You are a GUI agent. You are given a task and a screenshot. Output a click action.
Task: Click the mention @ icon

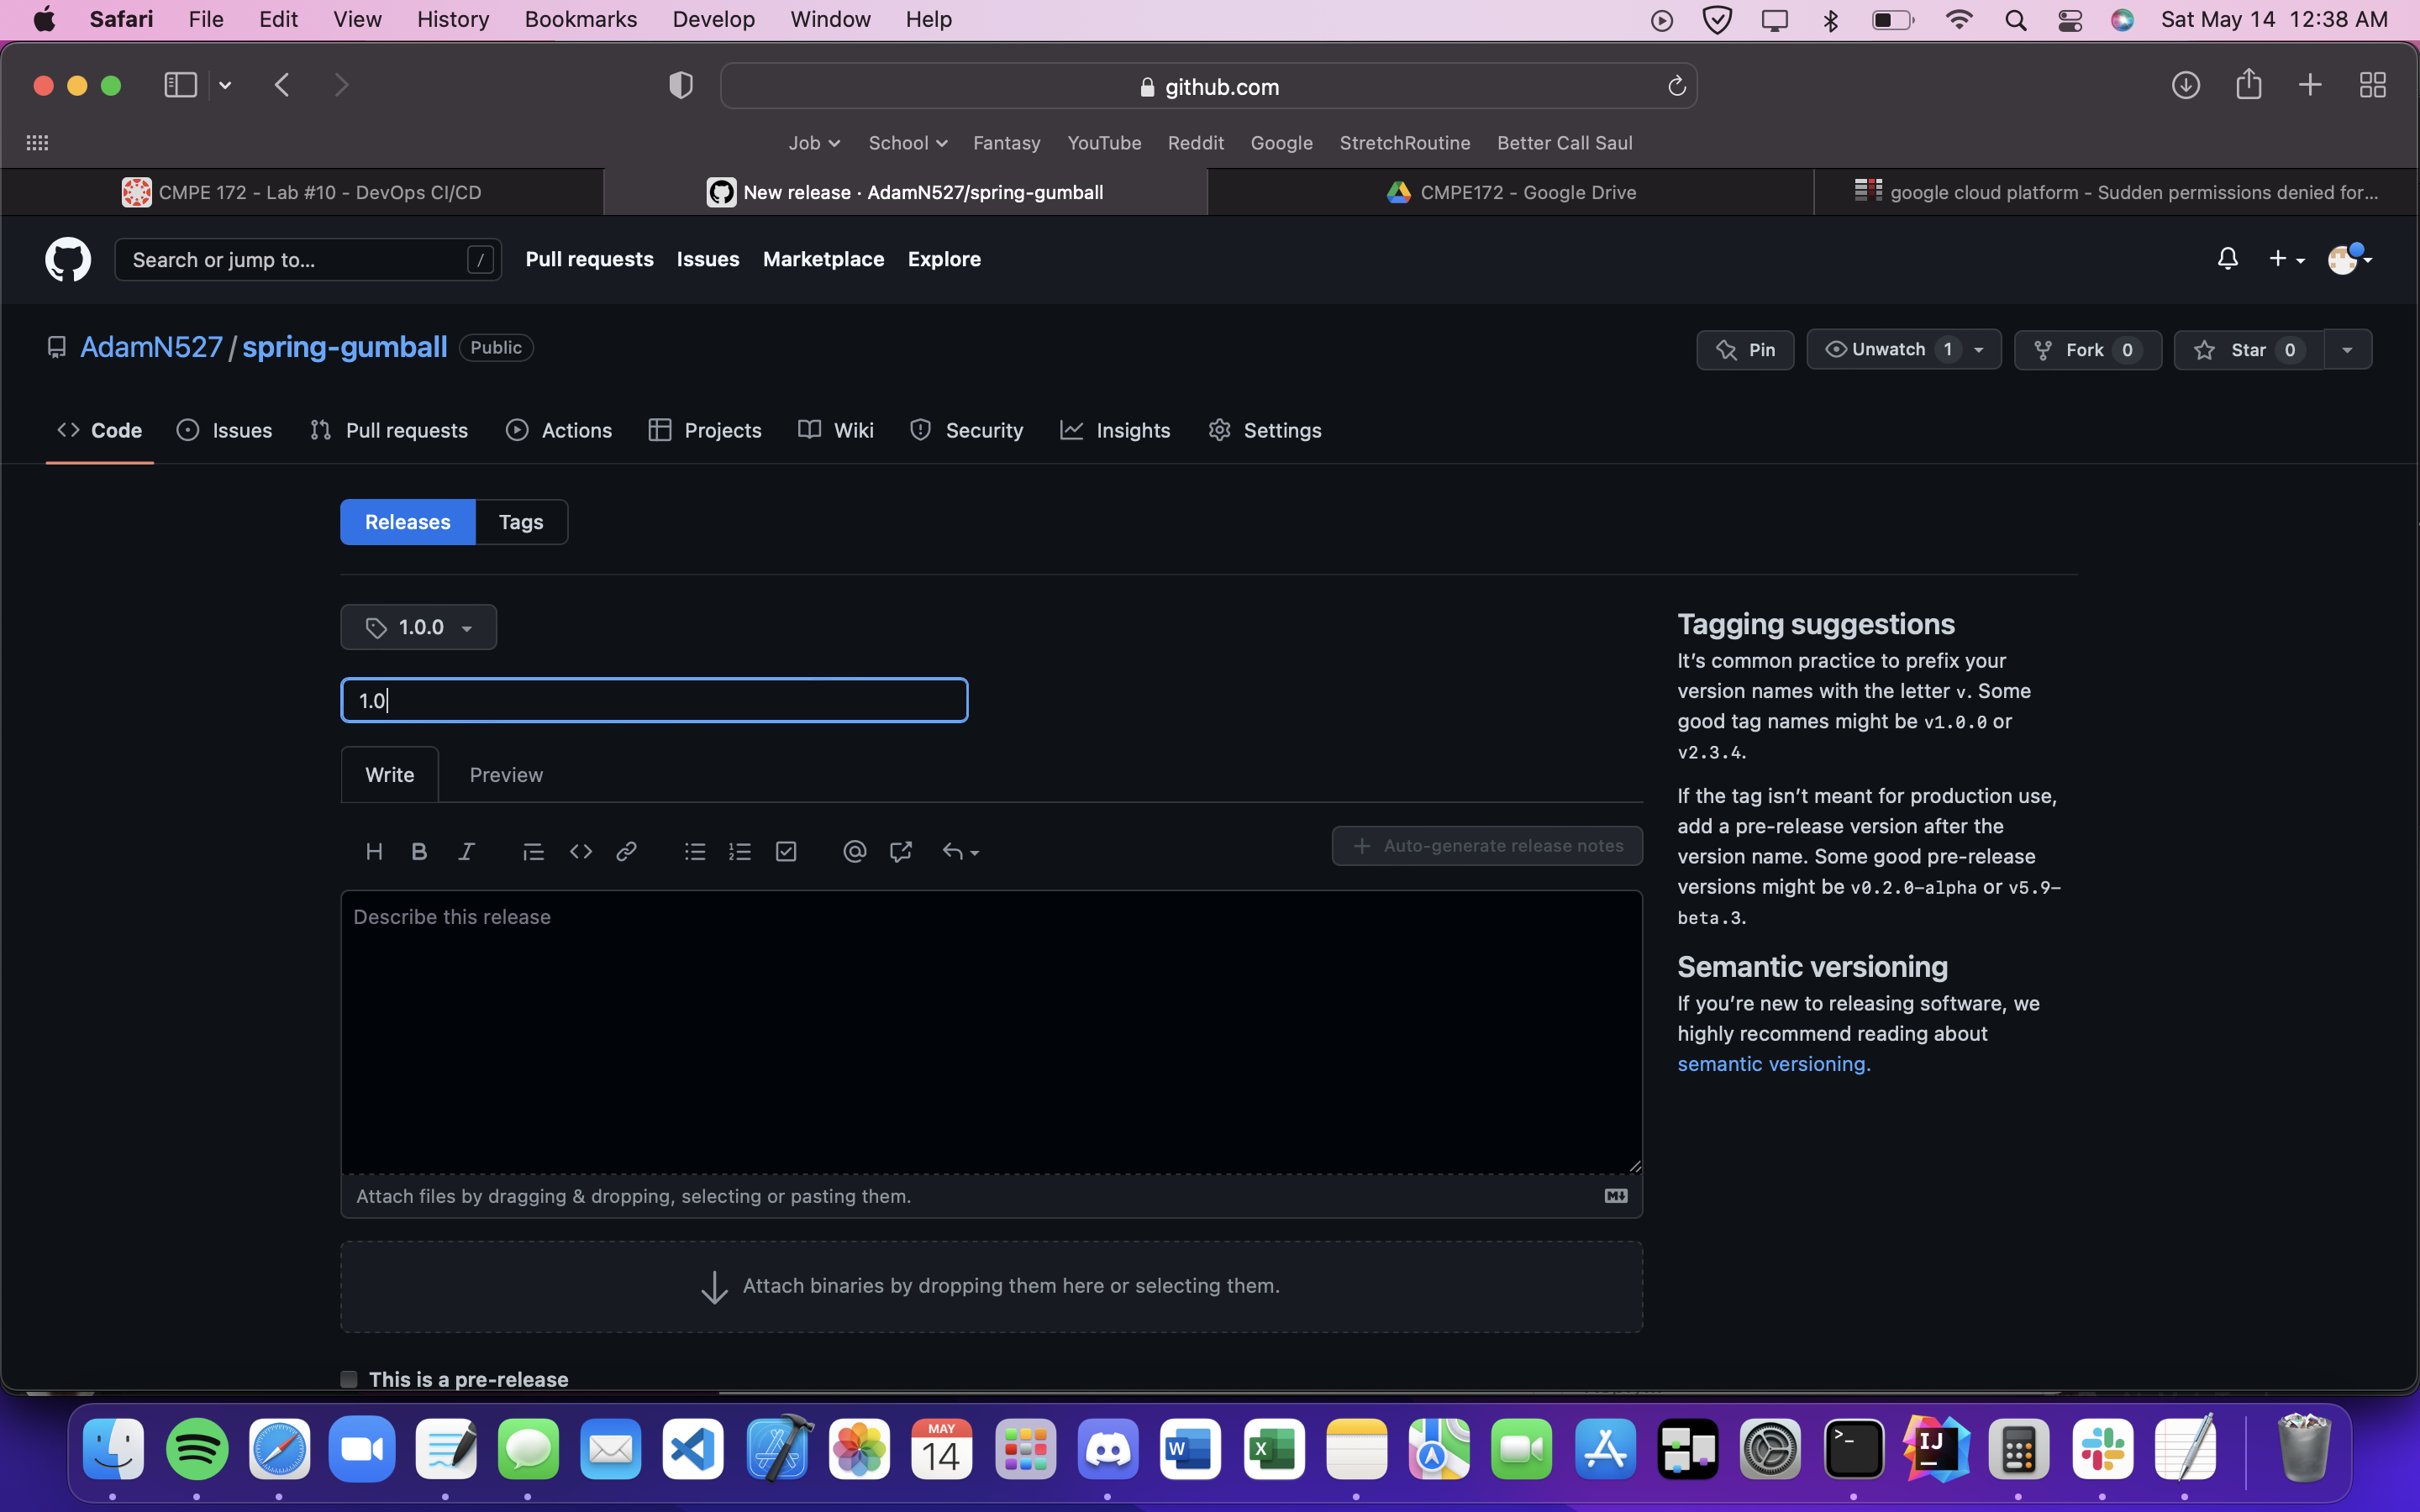click(854, 851)
